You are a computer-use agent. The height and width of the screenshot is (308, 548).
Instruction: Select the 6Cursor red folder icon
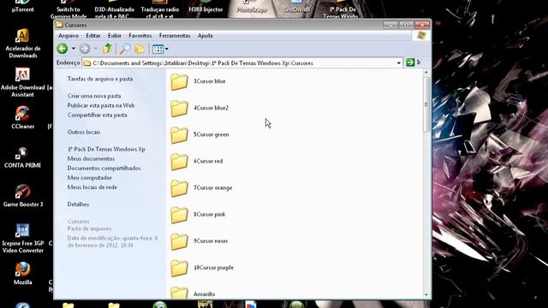(179, 162)
